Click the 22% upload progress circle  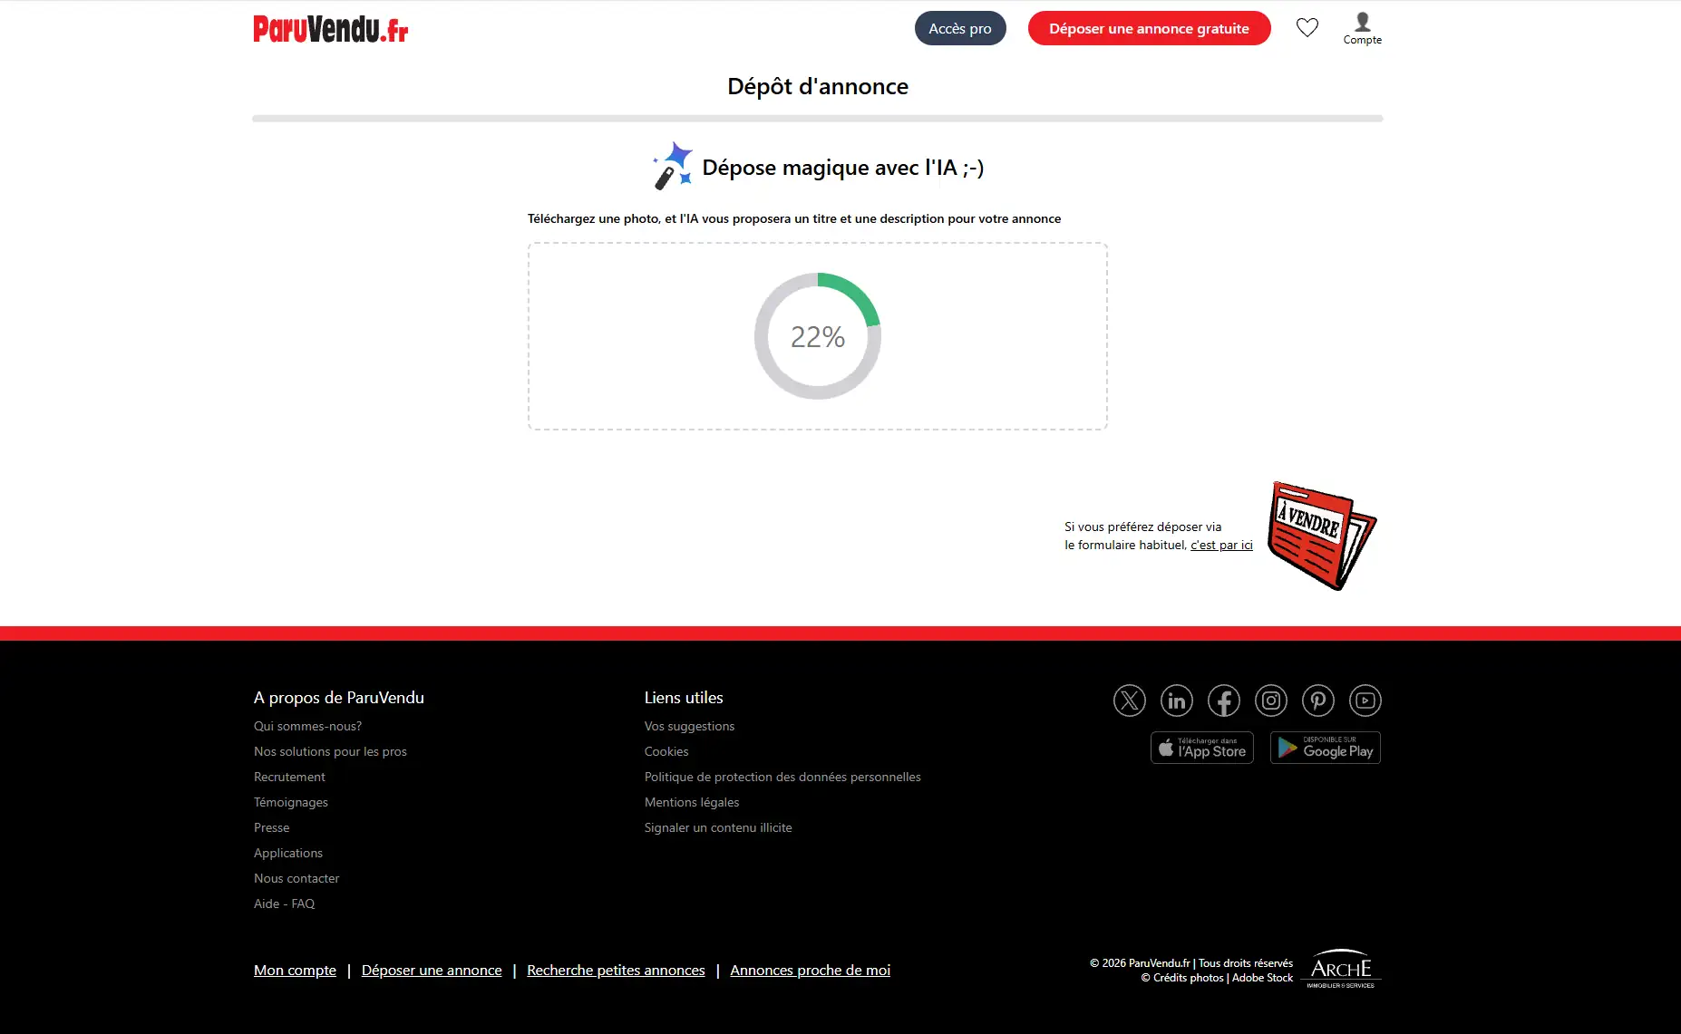coord(817,336)
